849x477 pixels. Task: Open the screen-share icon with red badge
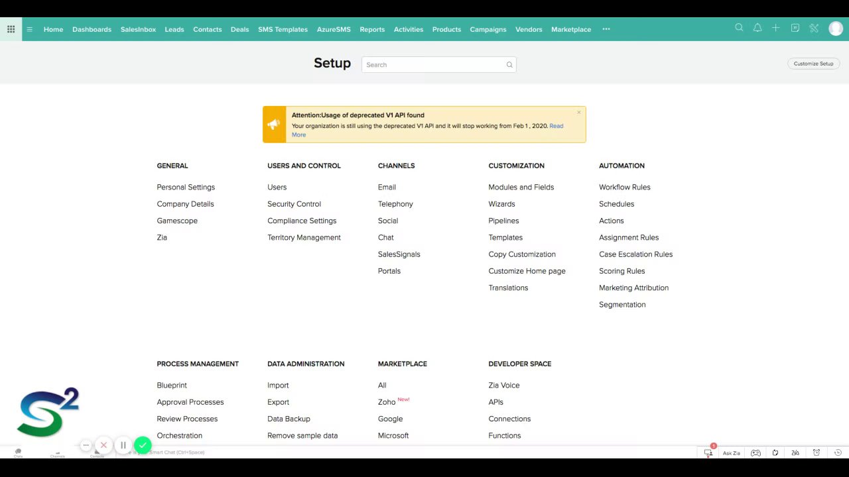point(708,452)
